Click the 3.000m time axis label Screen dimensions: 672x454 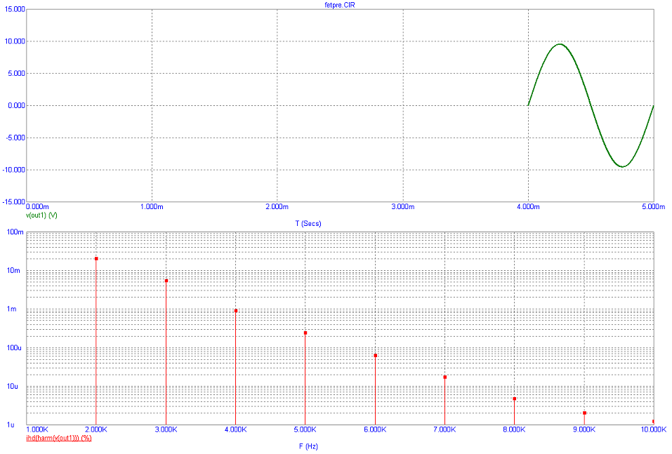tap(403, 207)
